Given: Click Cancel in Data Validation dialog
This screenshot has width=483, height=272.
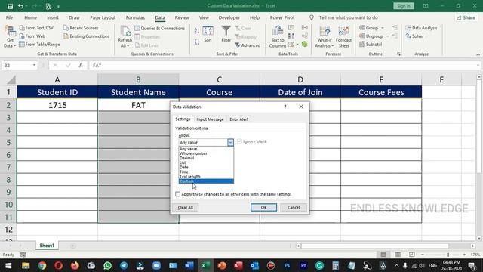Looking at the screenshot, I should tap(294, 208).
